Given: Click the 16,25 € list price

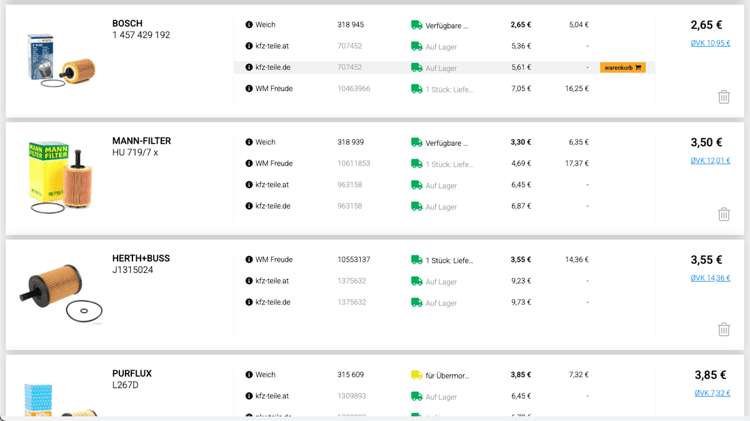Looking at the screenshot, I should pyautogui.click(x=577, y=89).
